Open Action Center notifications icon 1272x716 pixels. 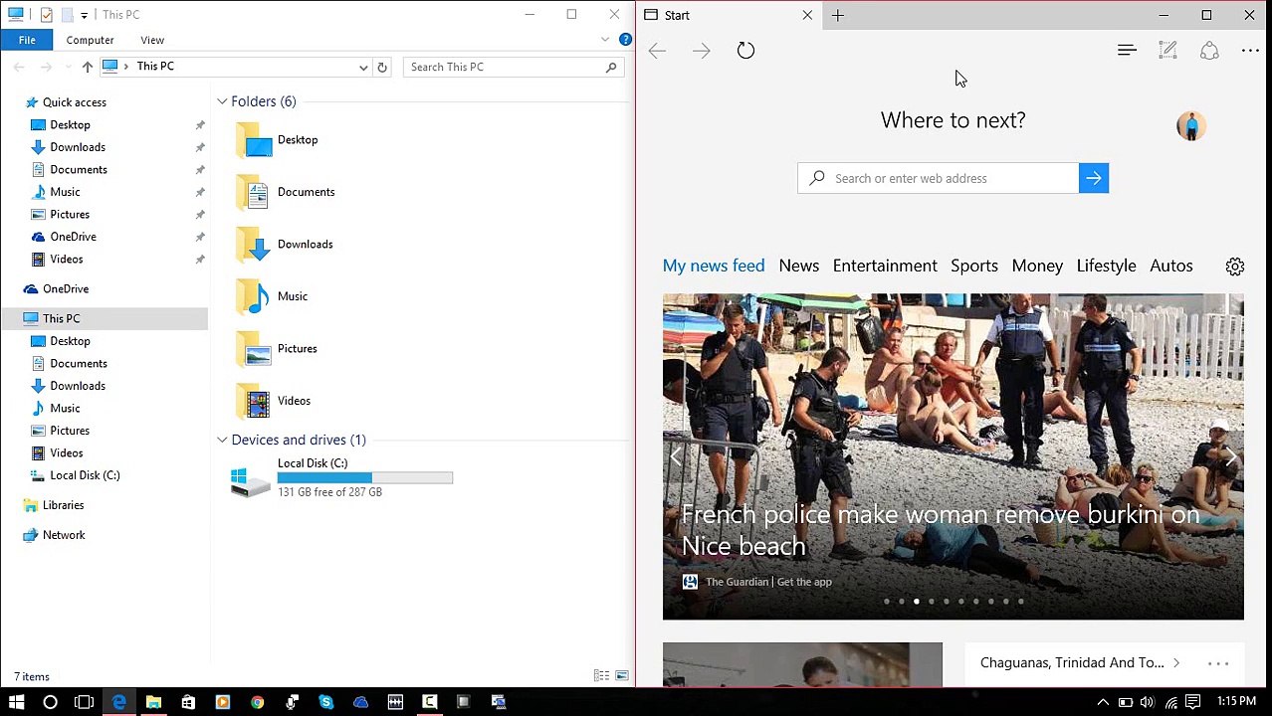(1193, 702)
